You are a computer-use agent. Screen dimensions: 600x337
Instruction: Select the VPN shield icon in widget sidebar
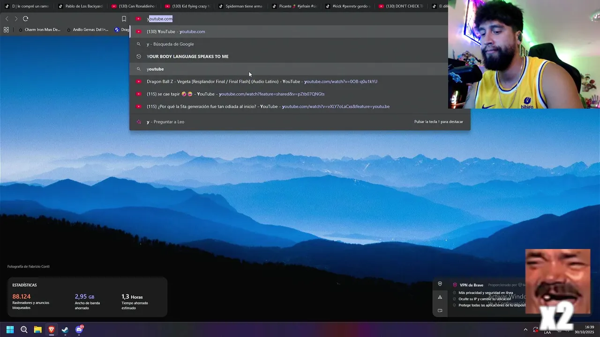coord(440,284)
